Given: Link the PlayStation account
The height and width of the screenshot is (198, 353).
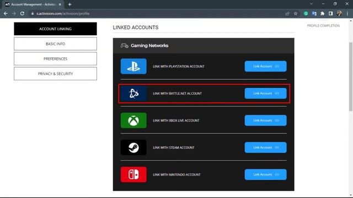Looking at the screenshot, I should point(266,66).
